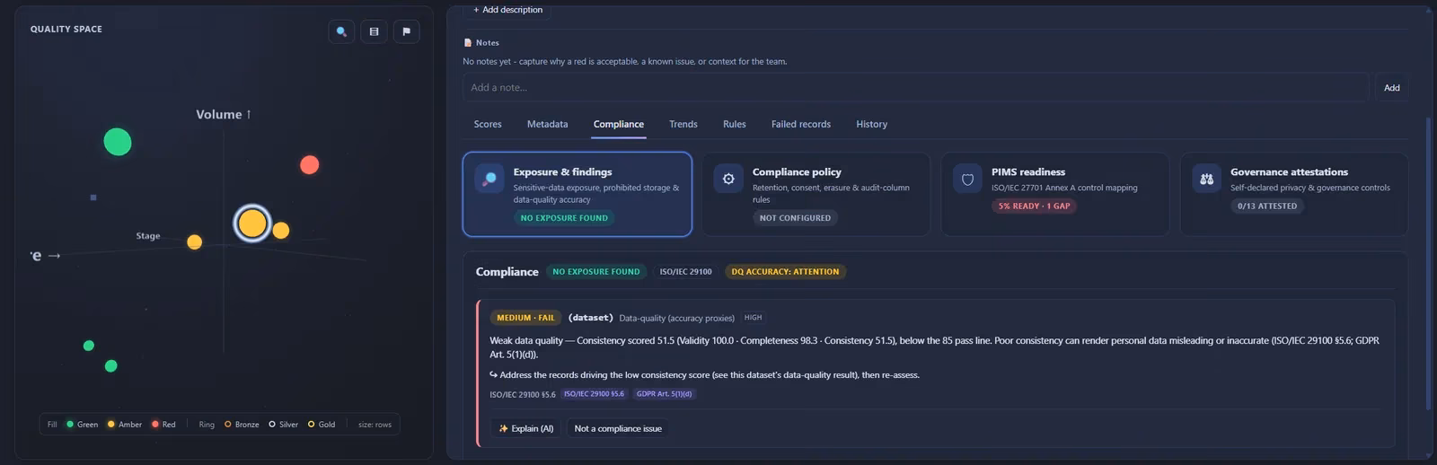Show the Failed records tab
The image size is (1437, 465).
point(801,124)
